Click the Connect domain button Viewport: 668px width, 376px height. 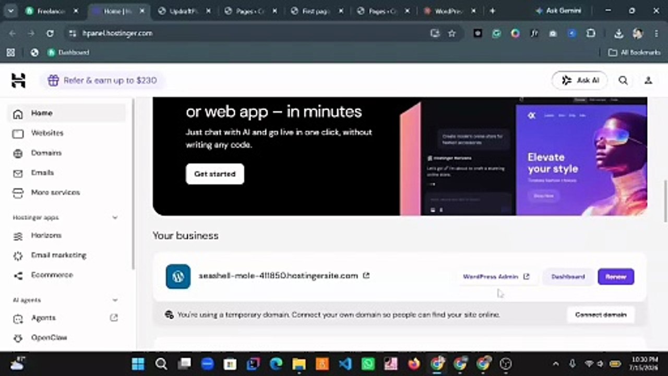tap(601, 315)
